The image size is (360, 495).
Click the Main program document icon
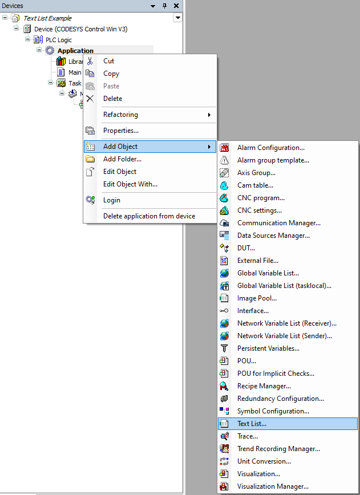pyautogui.click(x=60, y=72)
